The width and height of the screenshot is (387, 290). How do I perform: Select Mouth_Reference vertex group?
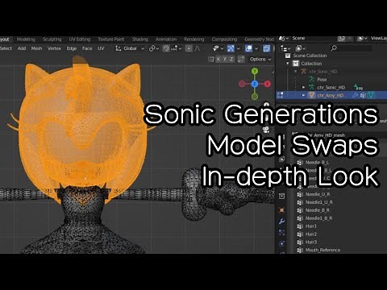point(322,250)
